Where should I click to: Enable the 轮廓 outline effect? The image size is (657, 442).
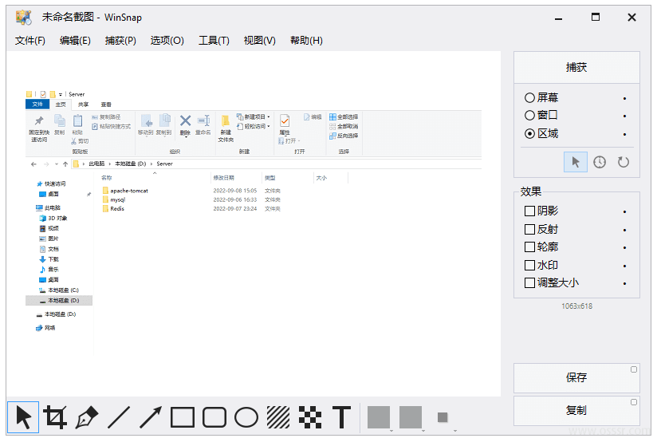pos(541,247)
